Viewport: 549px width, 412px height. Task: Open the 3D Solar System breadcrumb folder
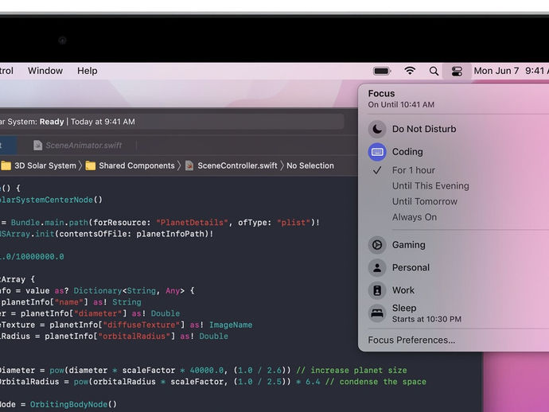(x=45, y=165)
